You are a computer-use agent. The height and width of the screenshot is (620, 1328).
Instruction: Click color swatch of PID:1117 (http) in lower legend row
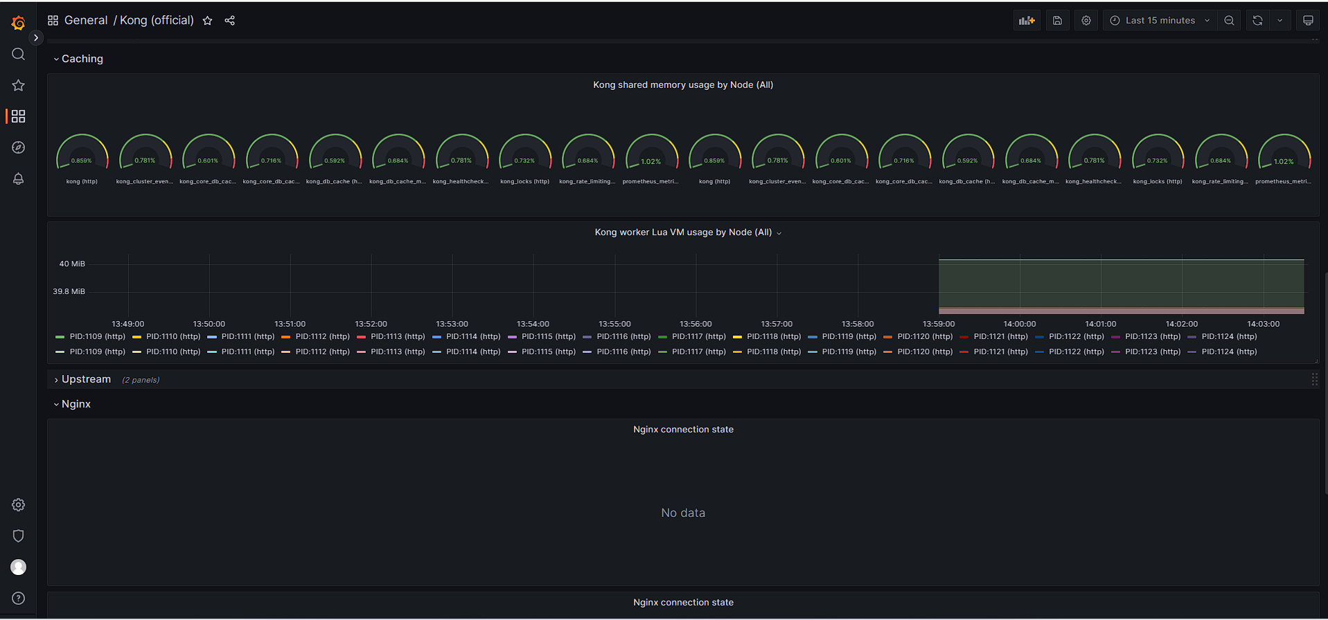tap(662, 352)
